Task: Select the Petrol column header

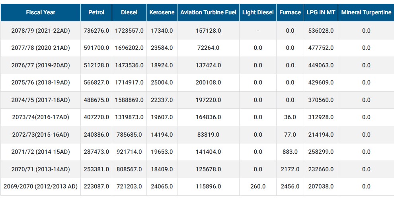Action: coord(96,12)
